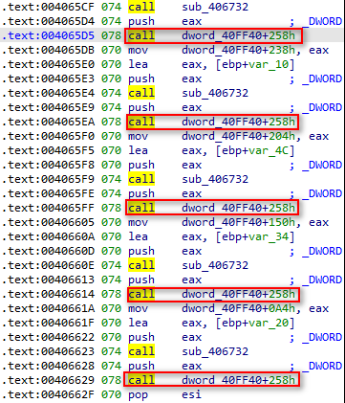Select call sub_406732 at 004065CF
345x403 pixels.
188,7
